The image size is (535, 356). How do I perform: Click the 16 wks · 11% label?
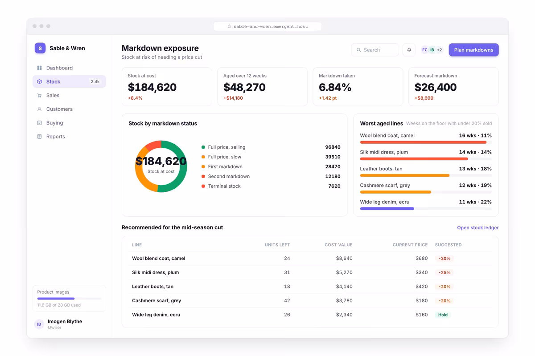click(475, 136)
